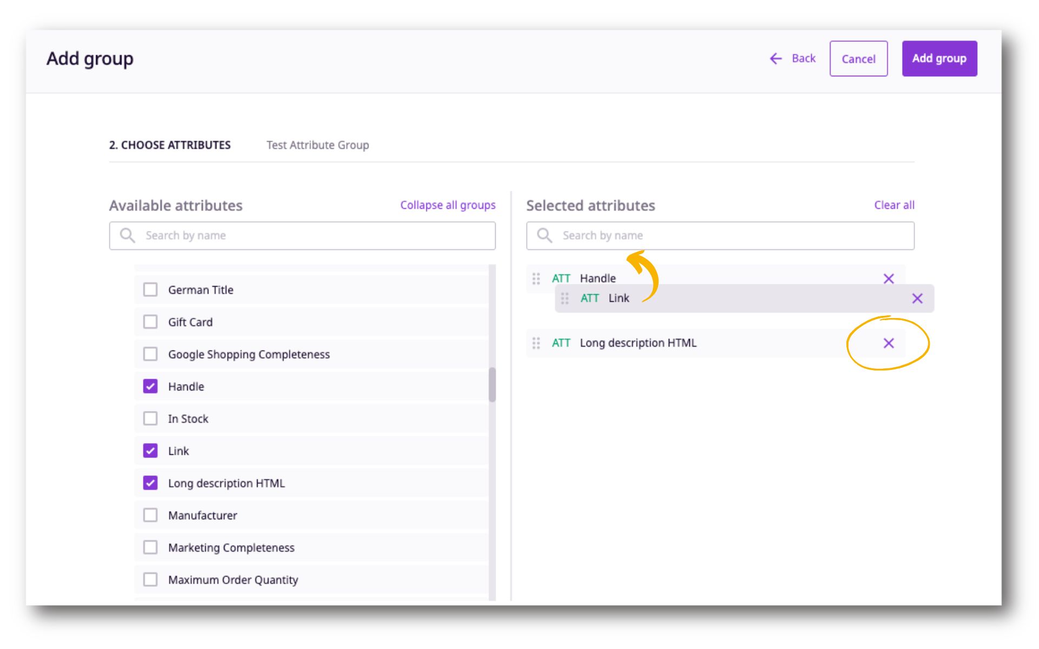The image size is (1039, 649).
Task: Click the Selected attributes search magnifier
Action: (x=544, y=235)
